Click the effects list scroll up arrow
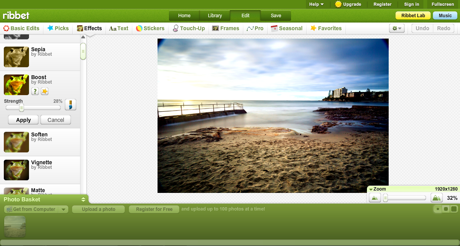This screenshot has width=460, height=246. pos(83,37)
